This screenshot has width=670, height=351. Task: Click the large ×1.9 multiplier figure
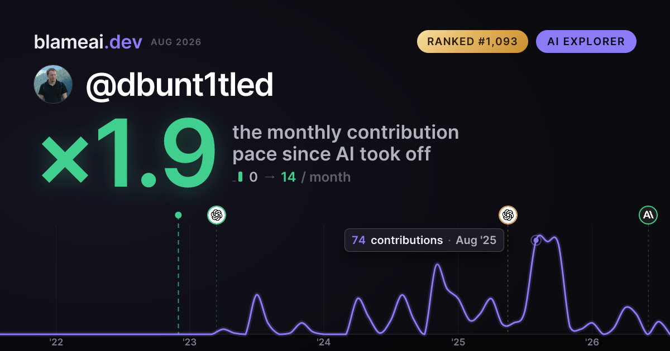(x=128, y=154)
